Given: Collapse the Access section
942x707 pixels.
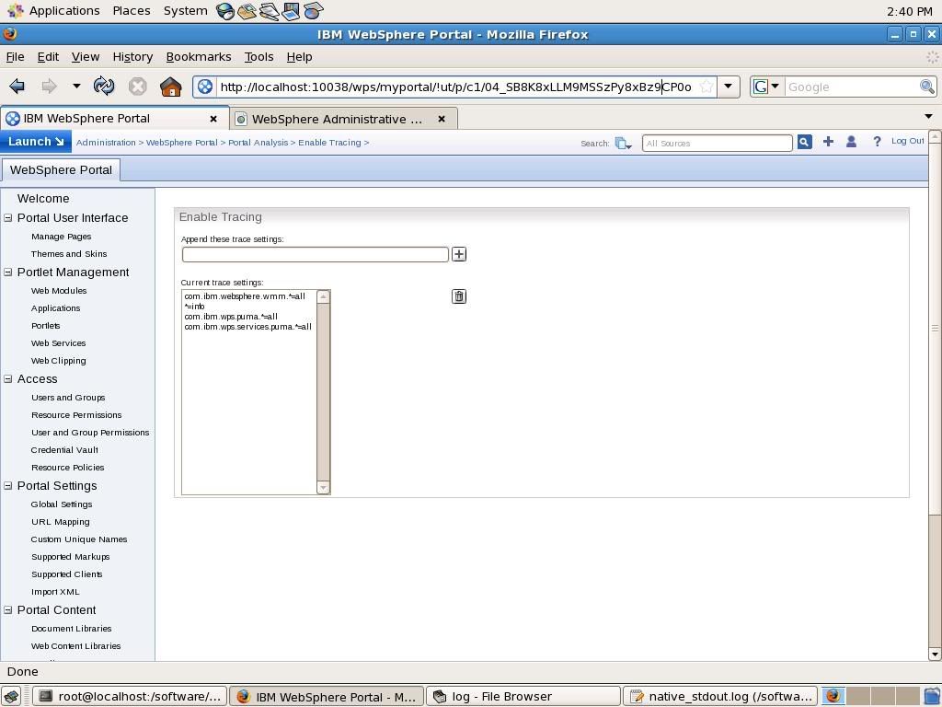Looking at the screenshot, I should tap(7, 378).
